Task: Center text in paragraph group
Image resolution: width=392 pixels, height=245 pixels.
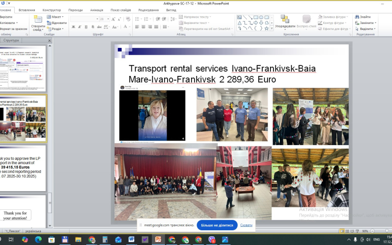Action: 144,27
